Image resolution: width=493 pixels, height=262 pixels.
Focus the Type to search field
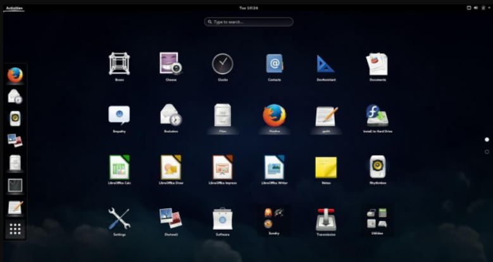(248, 22)
